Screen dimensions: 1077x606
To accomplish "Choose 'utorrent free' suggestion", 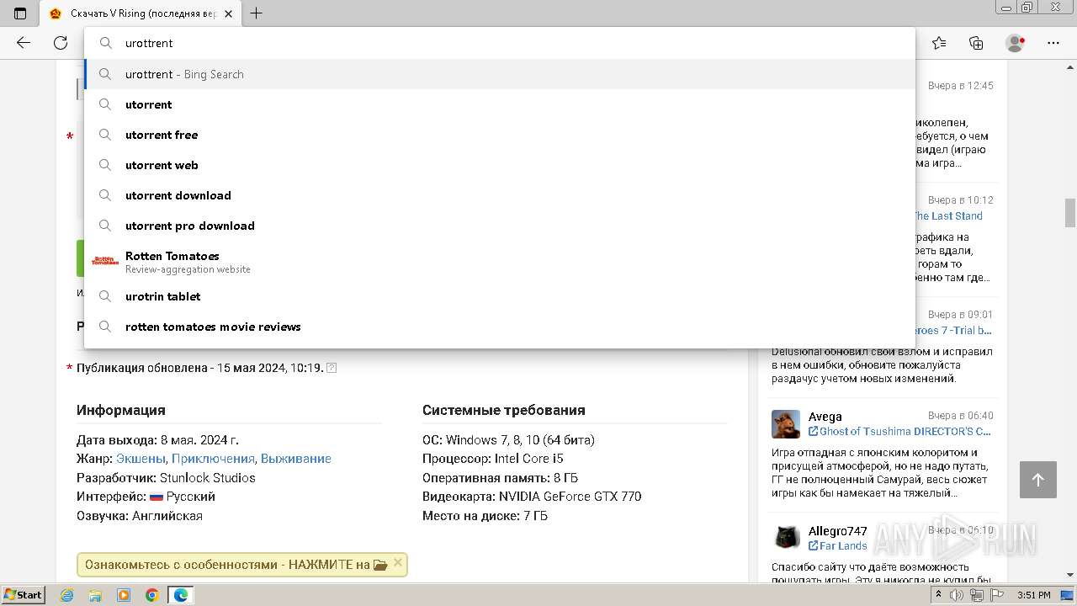I will tap(500, 135).
